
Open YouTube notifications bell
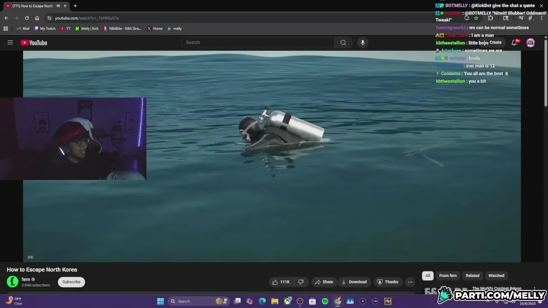point(515,42)
